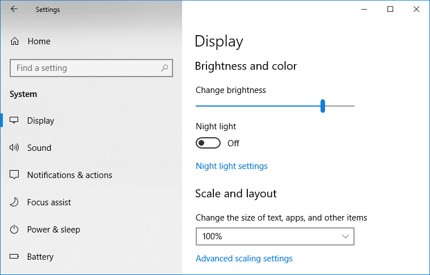Viewport: 430px width, 275px height.
Task: Click the Display monitor icon
Action: click(x=15, y=121)
